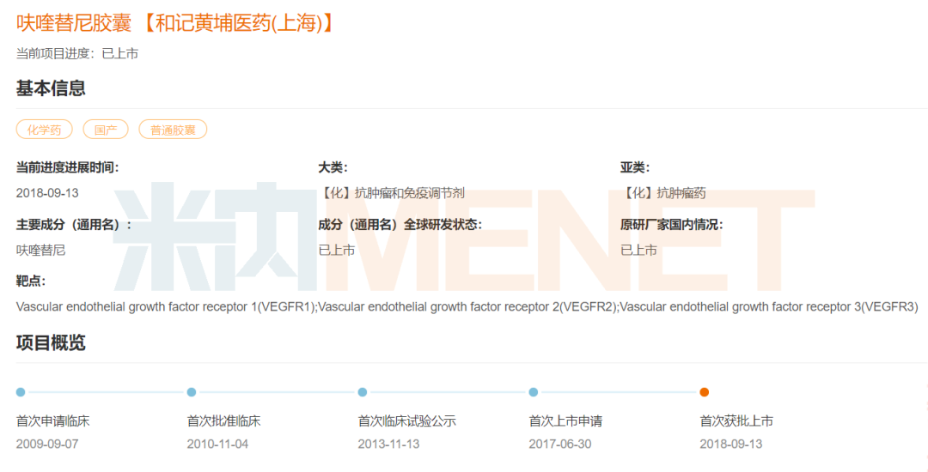Open the 呋喹替尼胶囊 drug title

click(x=74, y=23)
